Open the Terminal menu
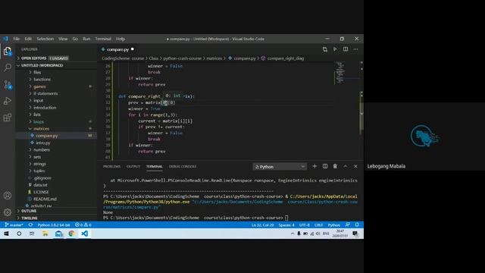Viewport: 485px width, 273px height. pos(103,39)
